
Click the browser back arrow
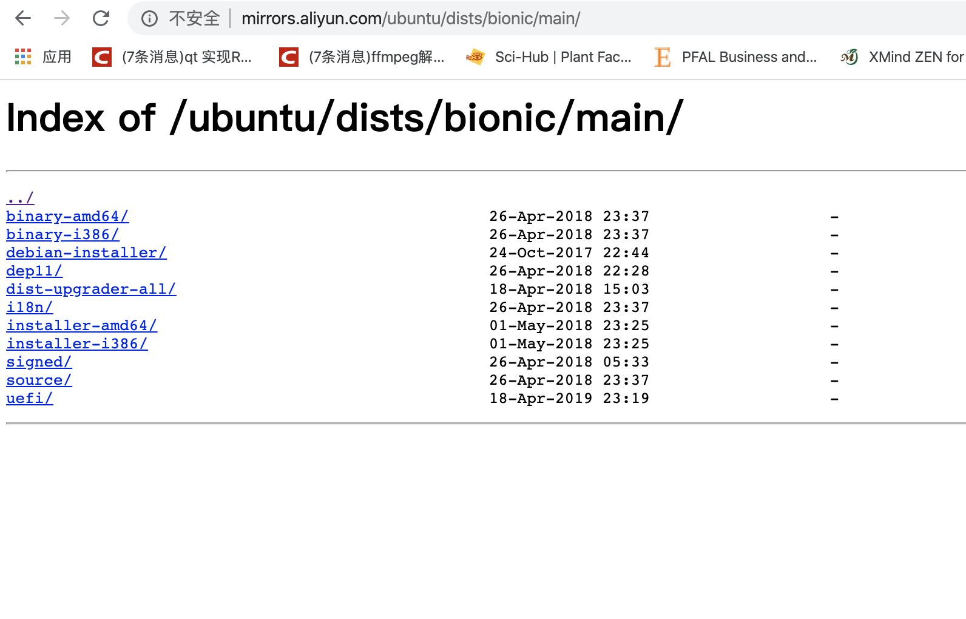[22, 18]
